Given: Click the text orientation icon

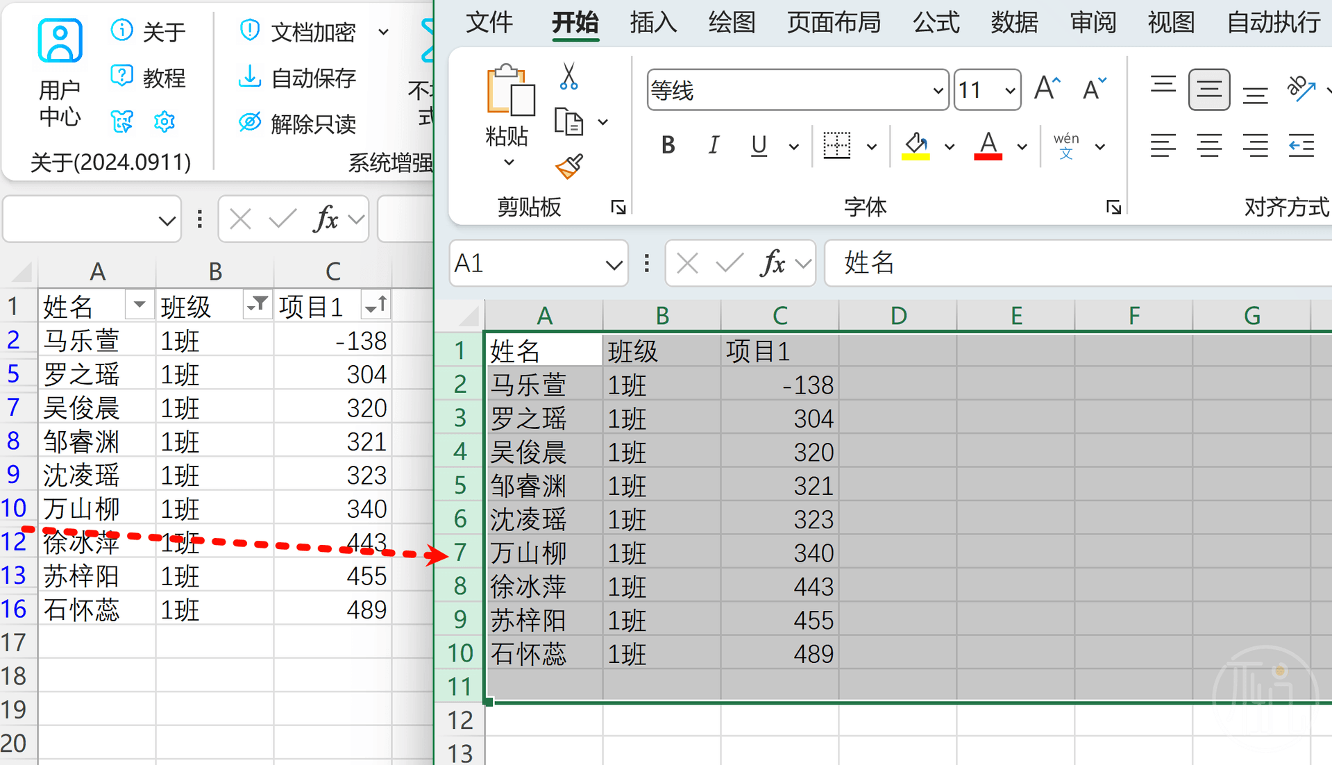Looking at the screenshot, I should click(1301, 89).
